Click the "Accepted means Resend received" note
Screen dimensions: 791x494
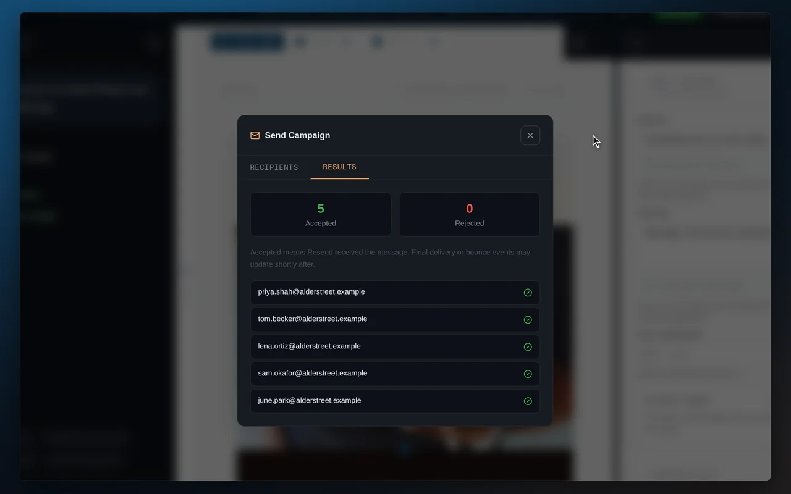click(391, 258)
